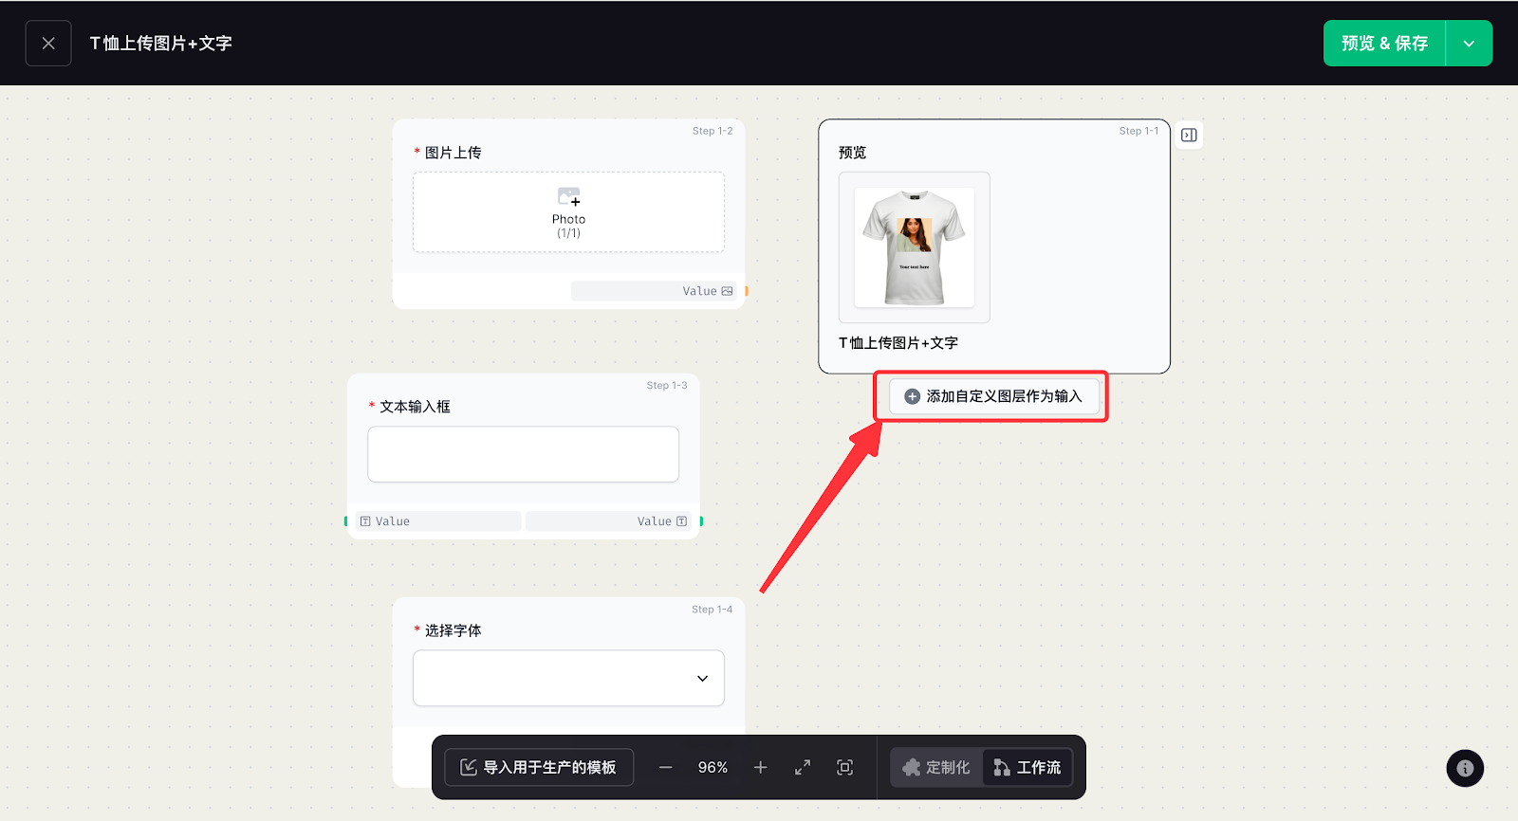Image resolution: width=1518 pixels, height=821 pixels.
Task: Open the 96% zoom level value
Action: coord(713,767)
